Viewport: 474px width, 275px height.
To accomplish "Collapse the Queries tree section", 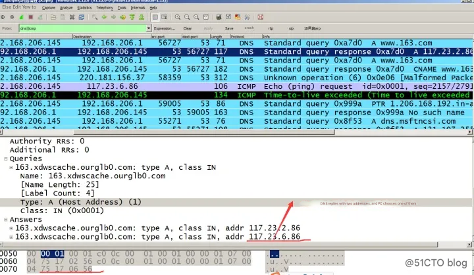I will pyautogui.click(x=6, y=159).
